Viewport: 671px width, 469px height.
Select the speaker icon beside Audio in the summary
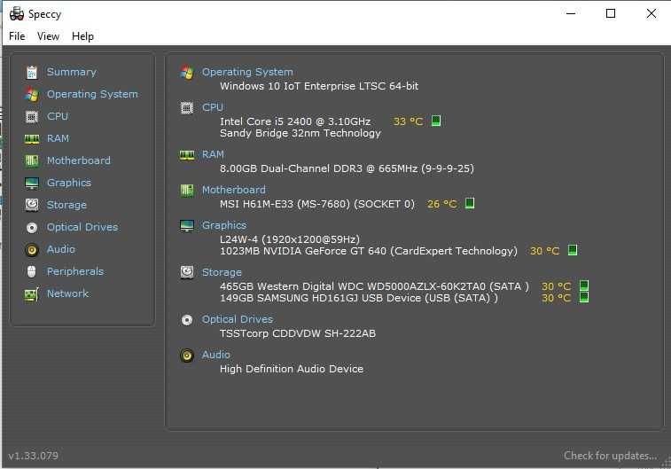(187, 356)
